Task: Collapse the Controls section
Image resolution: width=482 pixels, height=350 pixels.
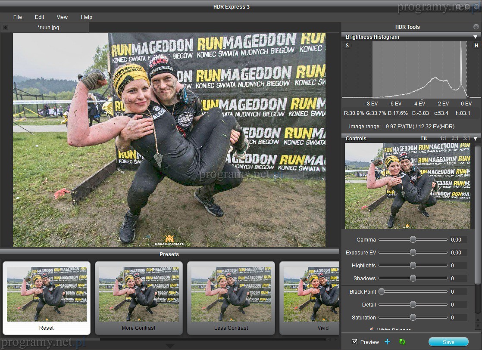Action: (x=475, y=139)
